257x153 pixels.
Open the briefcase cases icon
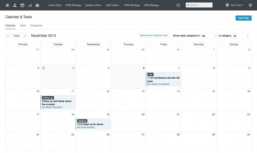coord(37,5)
